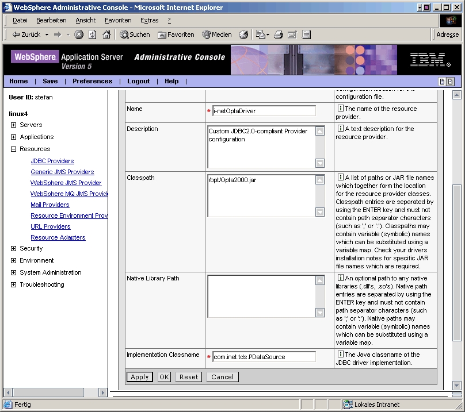This screenshot has width=465, height=412.
Task: Expand the Troubleshooting tree node
Action: tap(13, 284)
